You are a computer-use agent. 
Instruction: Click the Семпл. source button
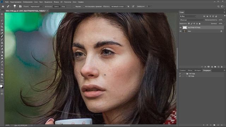tap(56, 6)
